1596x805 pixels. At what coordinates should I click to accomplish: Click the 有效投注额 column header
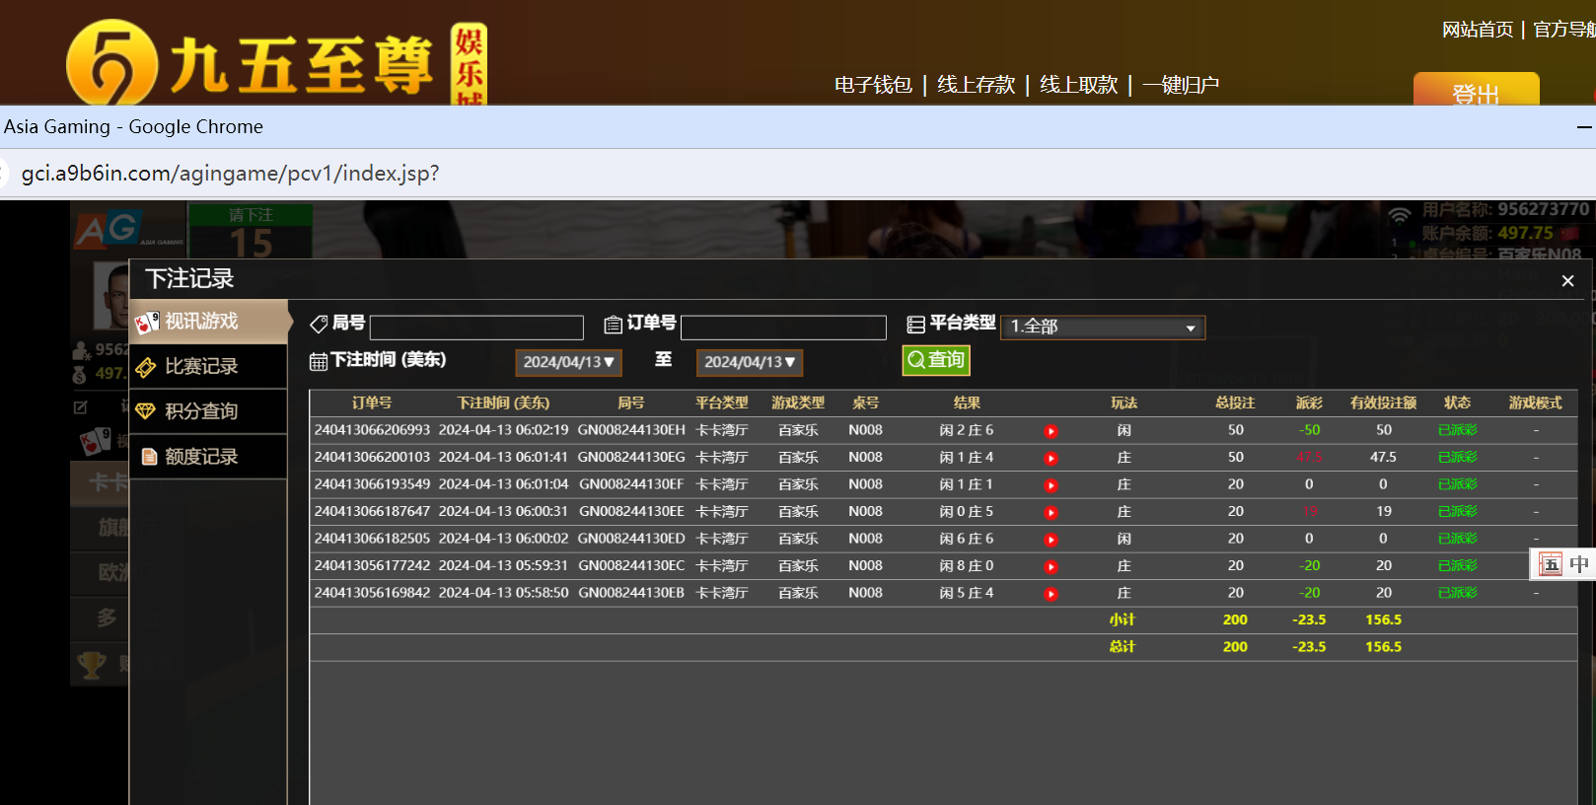[x=1383, y=402]
